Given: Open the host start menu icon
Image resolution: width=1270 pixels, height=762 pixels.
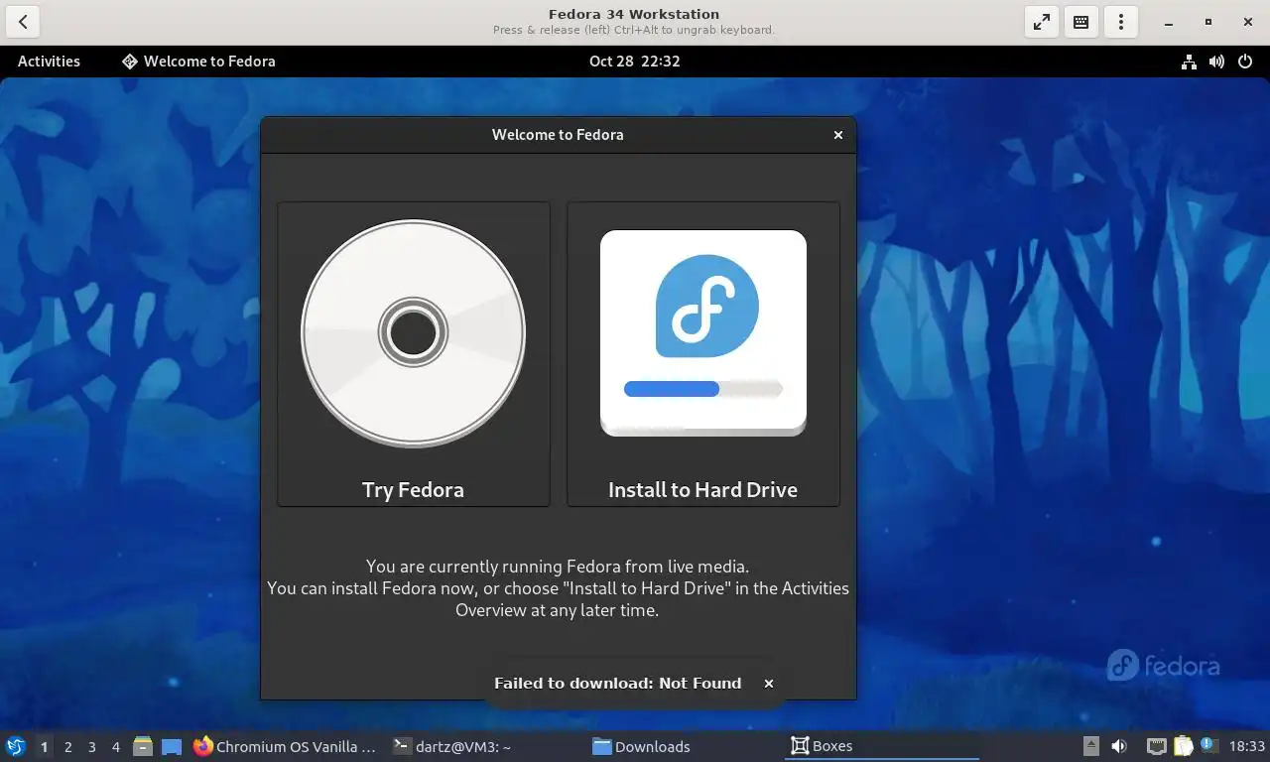Looking at the screenshot, I should point(15,746).
